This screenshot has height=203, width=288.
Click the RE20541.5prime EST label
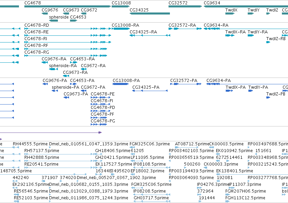tap(41, 164)
